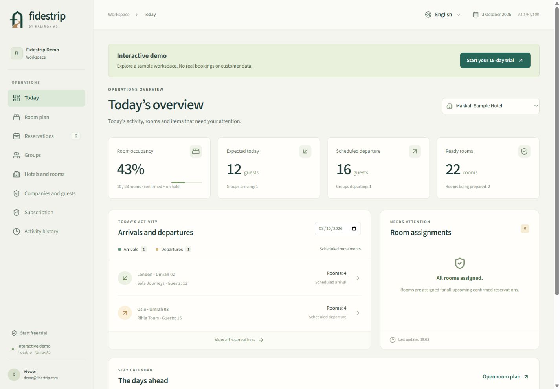Click Start your 15-day trial button

pos(495,61)
